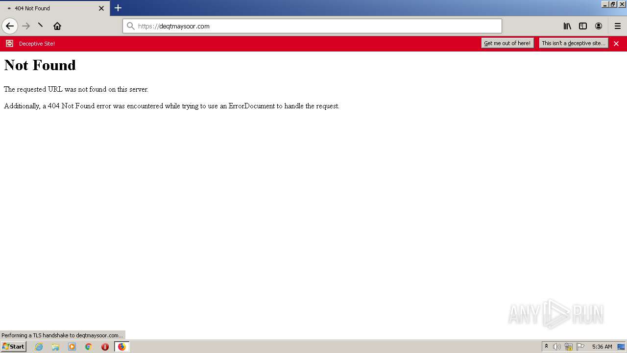Open the Windows Start menu
This screenshot has width=627, height=353.
(x=13, y=346)
